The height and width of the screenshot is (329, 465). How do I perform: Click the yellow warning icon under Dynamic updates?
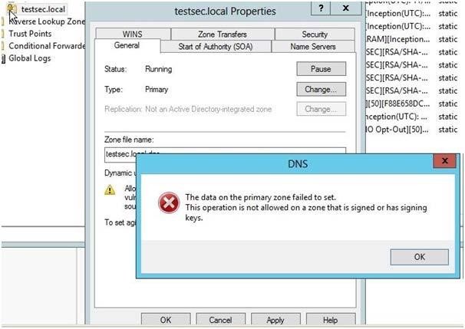pyautogui.click(x=110, y=189)
